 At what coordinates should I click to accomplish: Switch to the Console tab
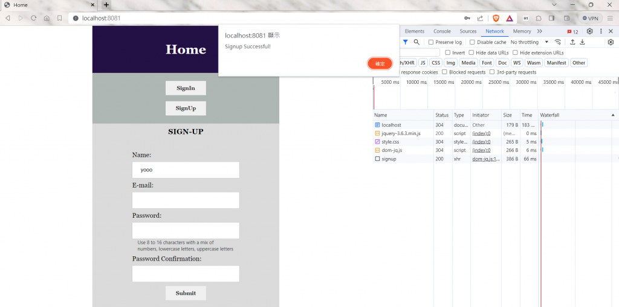(442, 31)
